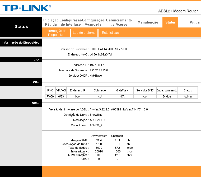
Task: Click the PVC0 table cell
Action: [x=50, y=96]
